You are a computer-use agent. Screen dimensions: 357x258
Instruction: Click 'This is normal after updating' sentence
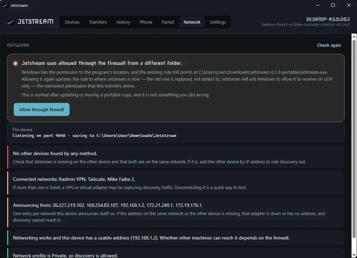115,95
